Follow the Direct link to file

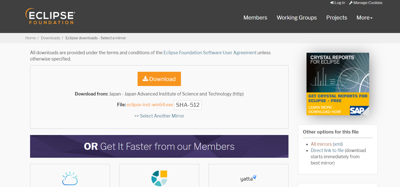click(327, 150)
